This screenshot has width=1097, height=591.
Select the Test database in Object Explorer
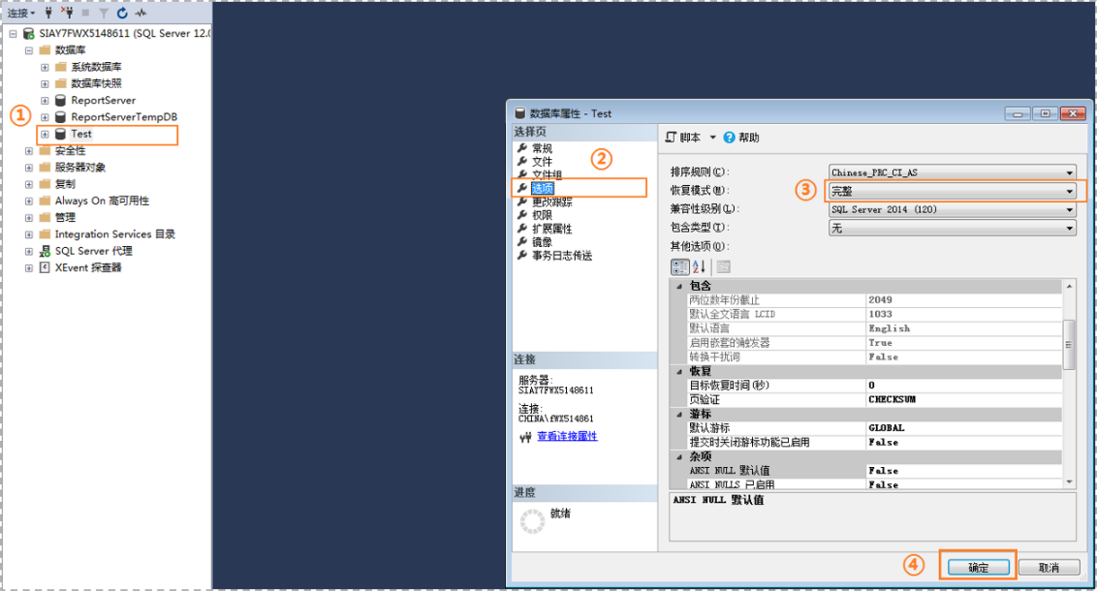[x=81, y=134]
